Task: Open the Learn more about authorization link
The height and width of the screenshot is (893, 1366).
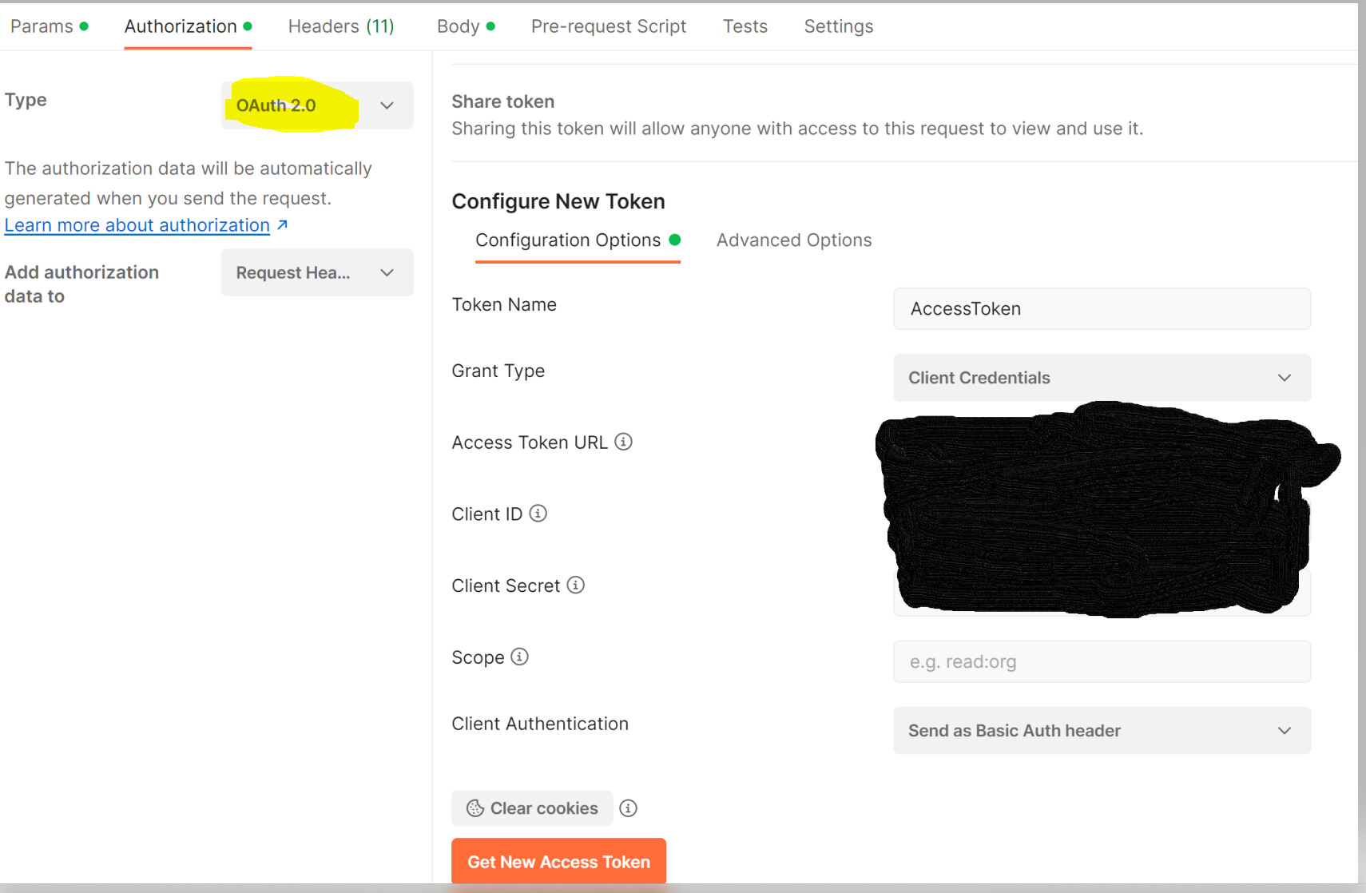Action: click(x=137, y=224)
